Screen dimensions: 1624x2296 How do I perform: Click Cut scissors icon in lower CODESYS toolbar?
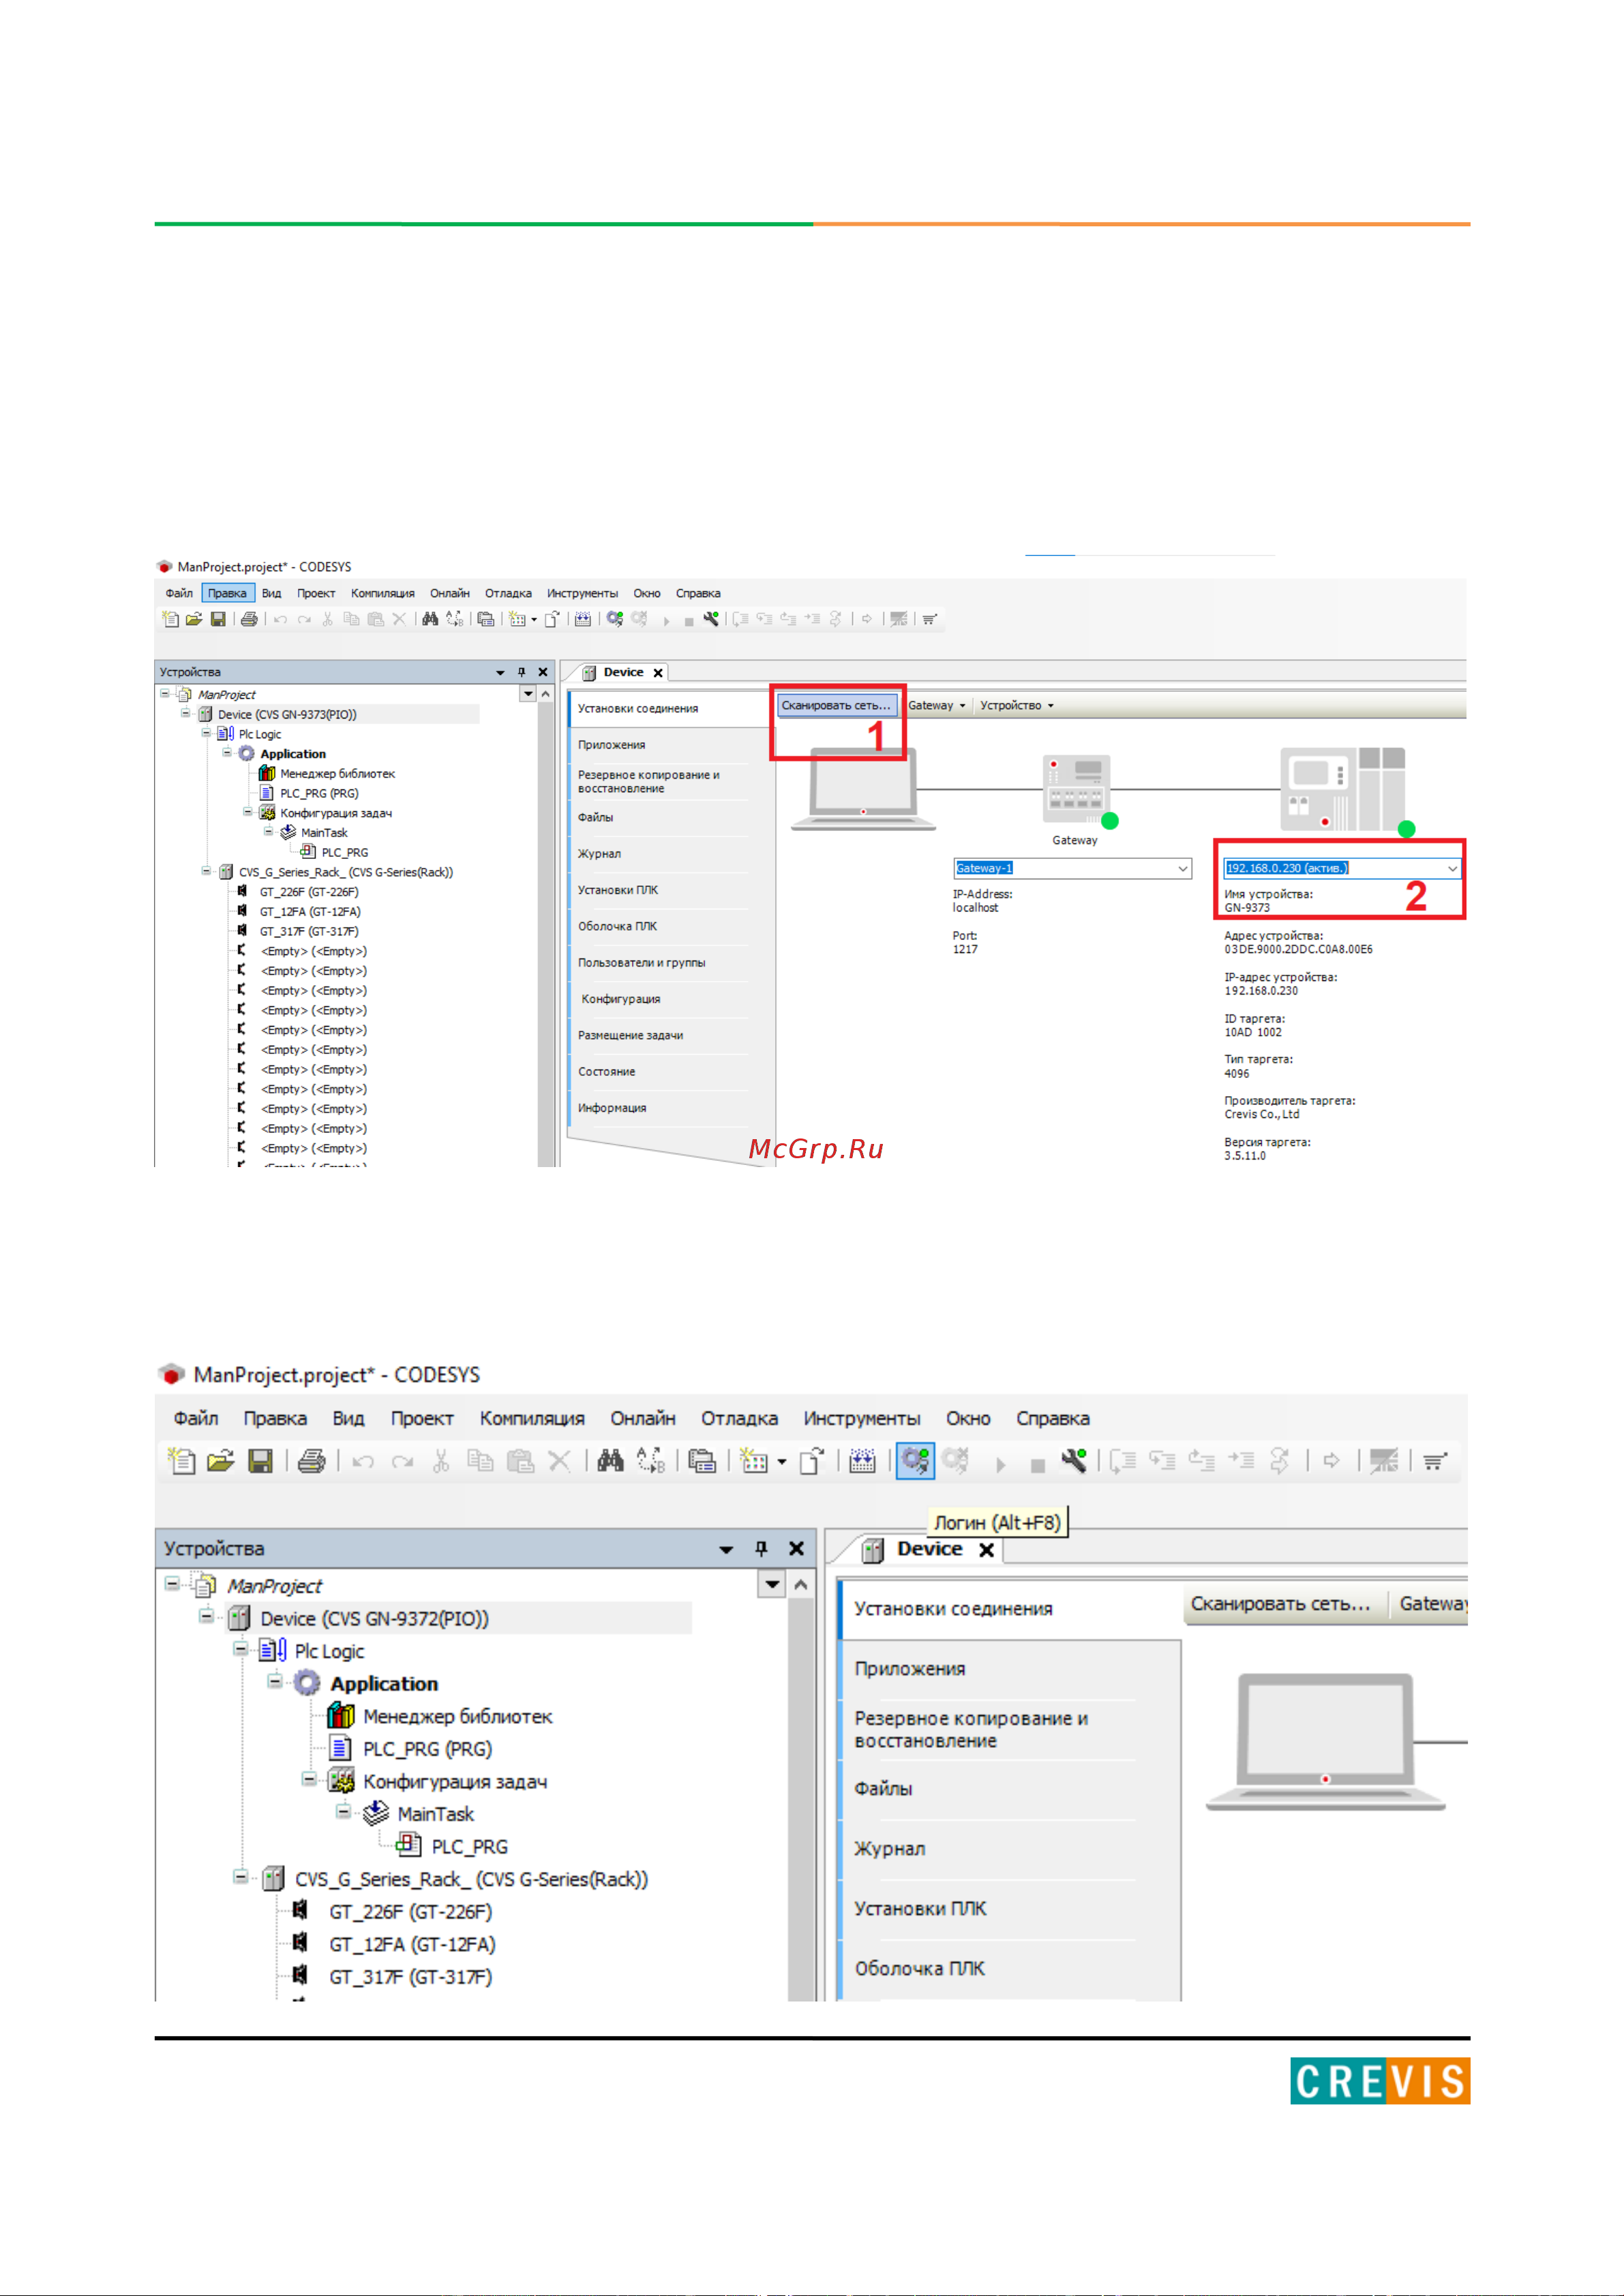click(441, 1461)
